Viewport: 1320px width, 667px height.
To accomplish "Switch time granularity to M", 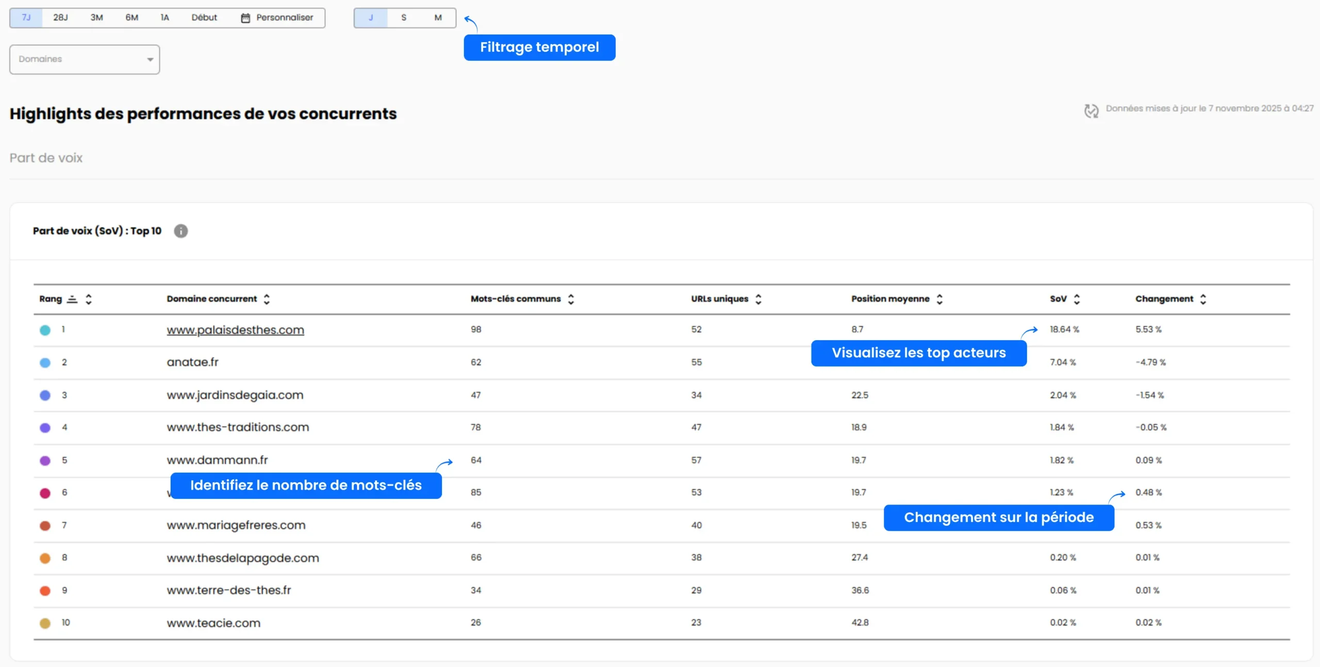I will point(438,18).
